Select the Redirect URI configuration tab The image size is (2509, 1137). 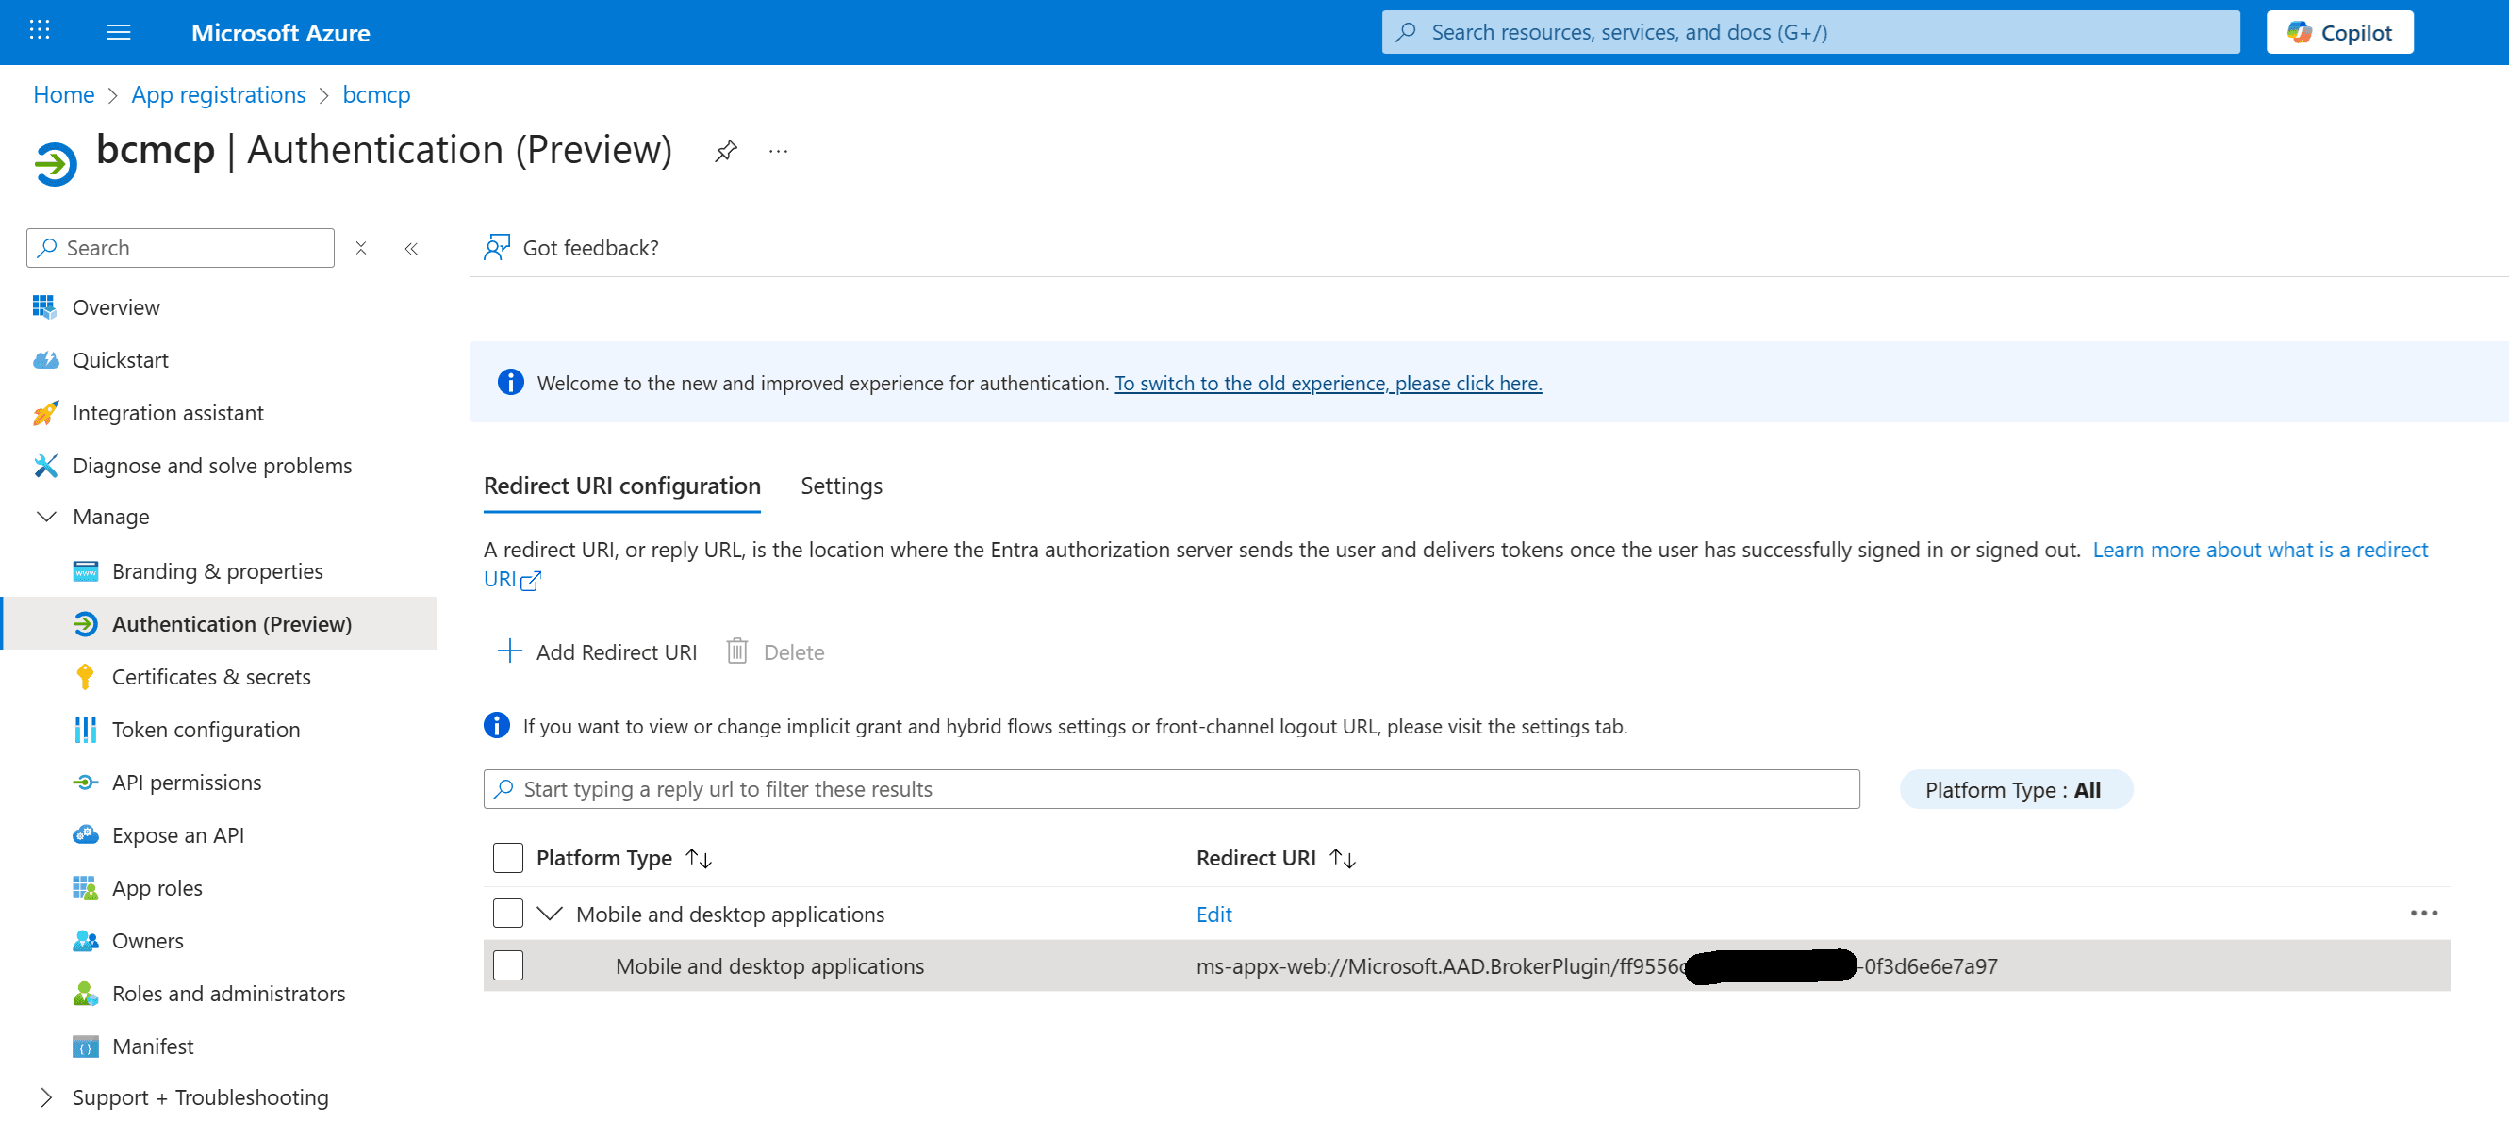pos(621,486)
